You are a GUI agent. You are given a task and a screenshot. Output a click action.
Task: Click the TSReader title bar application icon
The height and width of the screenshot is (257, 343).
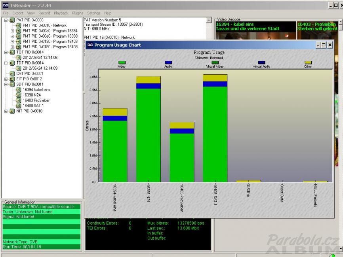pos(6,5)
